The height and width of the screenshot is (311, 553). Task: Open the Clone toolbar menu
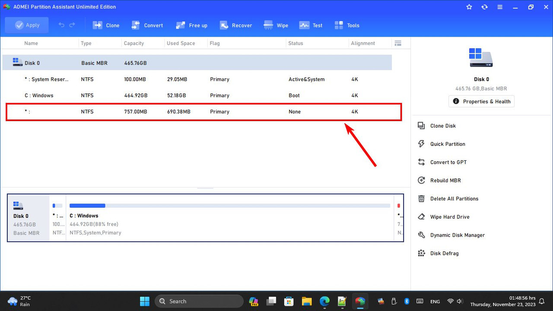106,25
